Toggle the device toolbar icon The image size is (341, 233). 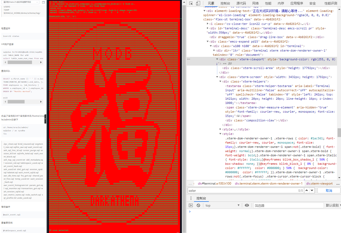(x=198, y=3)
